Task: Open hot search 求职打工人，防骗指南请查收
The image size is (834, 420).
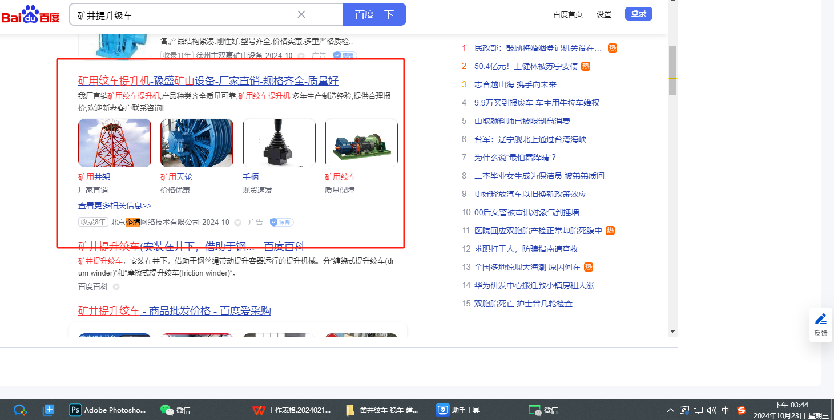Action: (526, 249)
